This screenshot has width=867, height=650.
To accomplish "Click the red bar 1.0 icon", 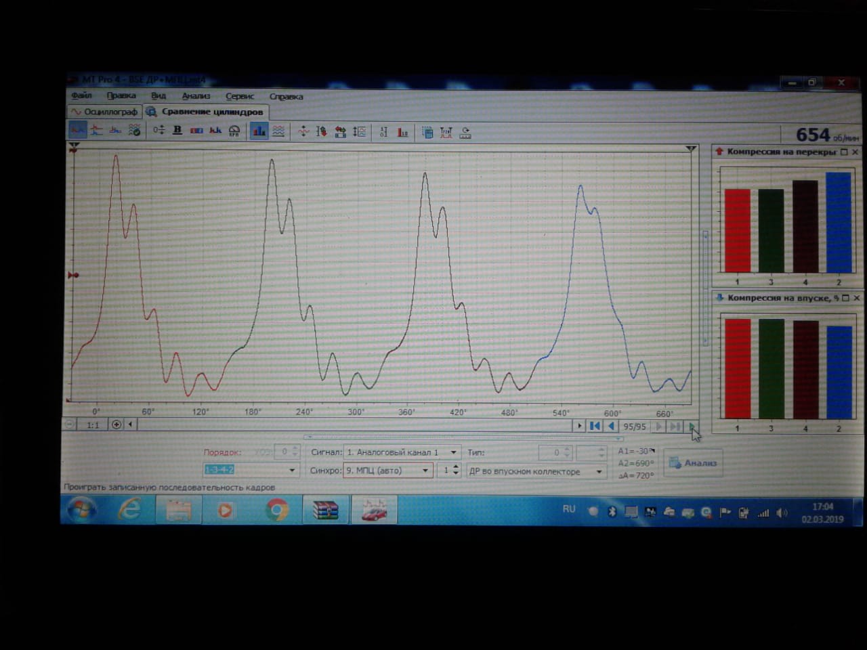I will (403, 133).
